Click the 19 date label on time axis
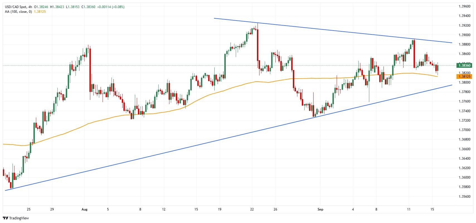The image size is (476, 223). pyautogui.click(x=220, y=209)
